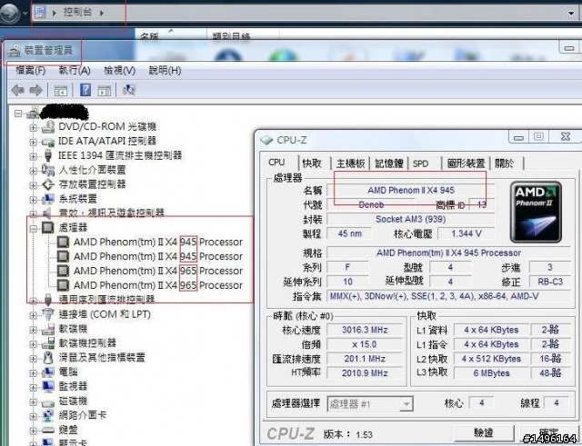Click the 類別目錄 column header in Explorer
Screen dimensions: 582x446
(x=231, y=36)
